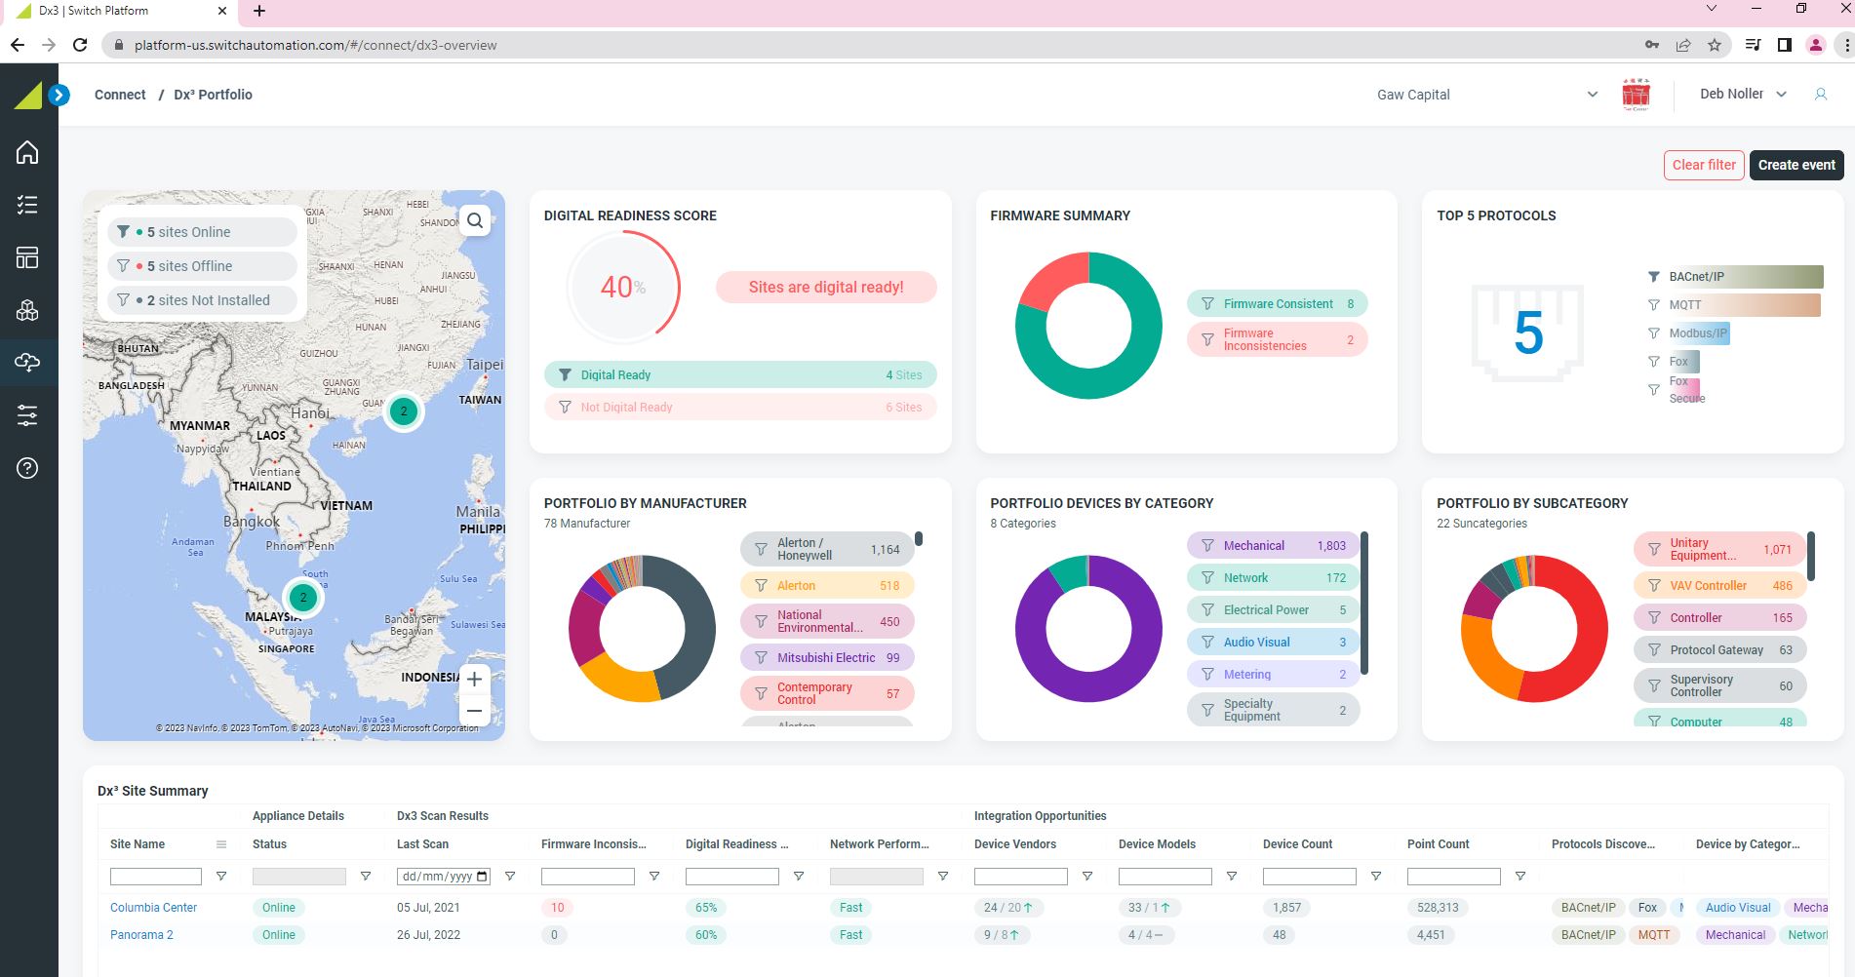Click the Clear filter button
The width and height of the screenshot is (1855, 977).
point(1703,165)
